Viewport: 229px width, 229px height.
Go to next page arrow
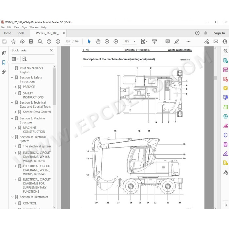(58, 42)
